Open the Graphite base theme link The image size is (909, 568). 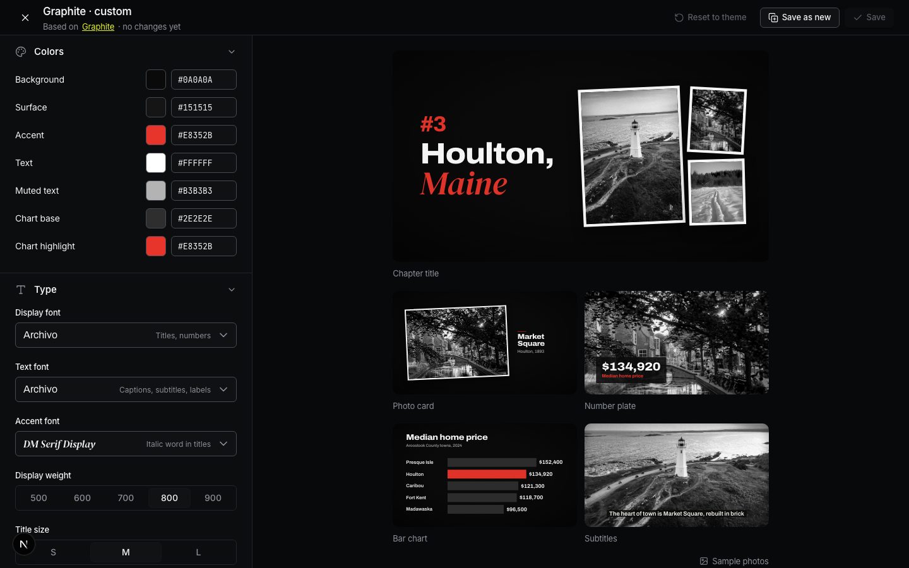(98, 27)
